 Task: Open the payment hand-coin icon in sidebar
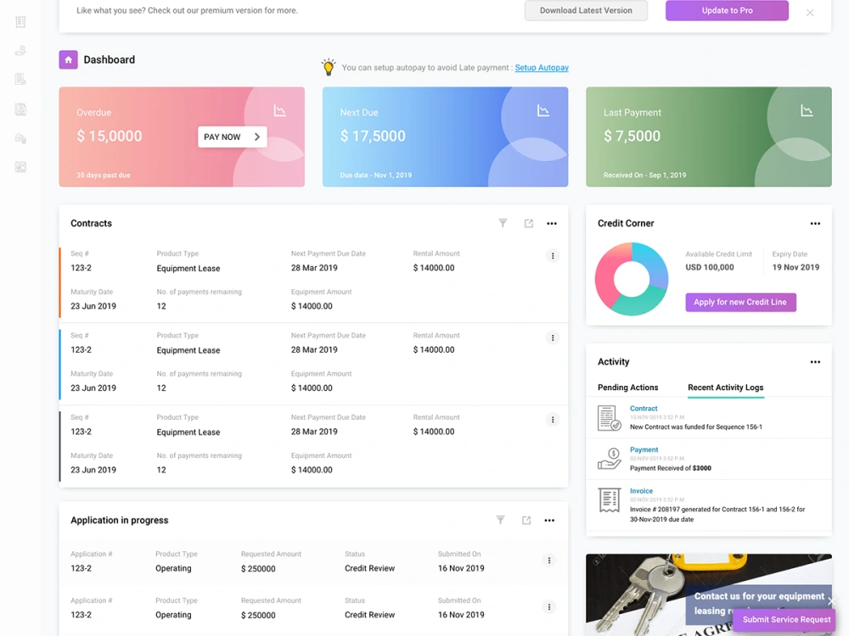point(20,51)
